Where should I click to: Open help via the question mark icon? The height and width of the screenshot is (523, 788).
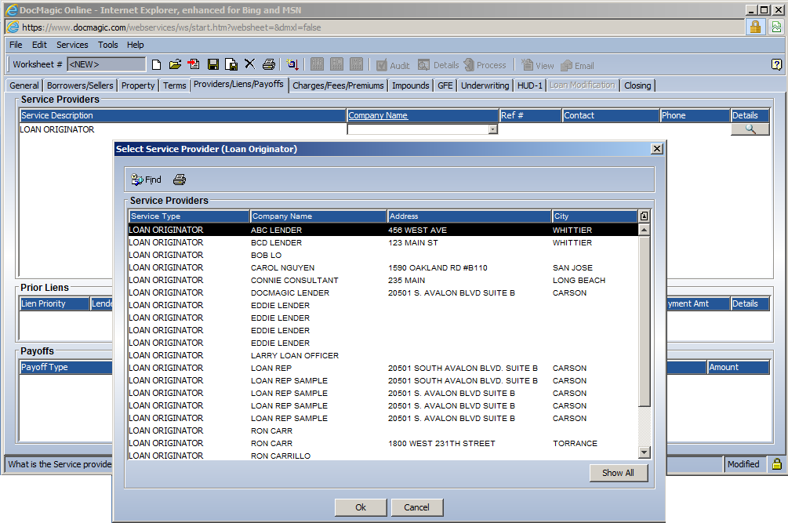(x=776, y=64)
